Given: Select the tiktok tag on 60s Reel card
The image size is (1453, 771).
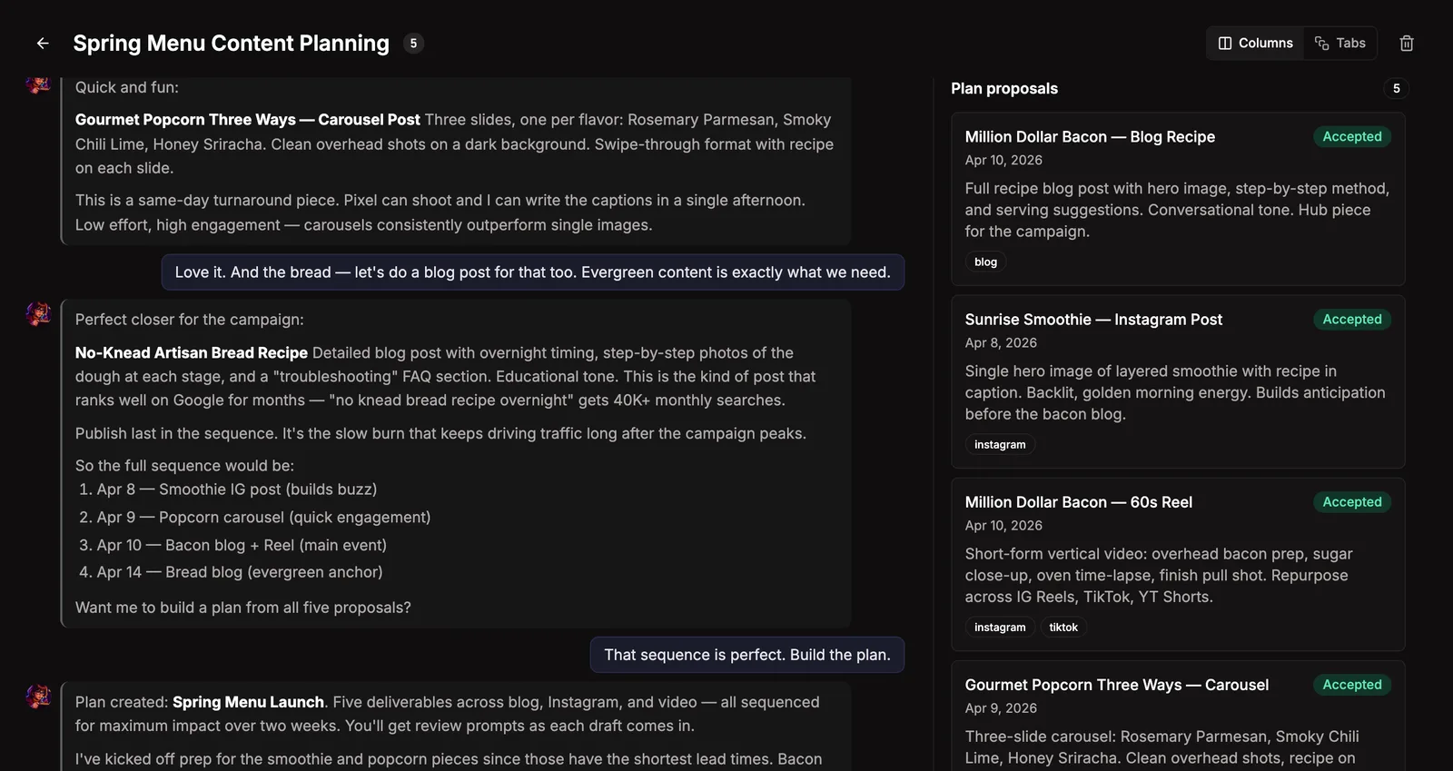Looking at the screenshot, I should [x=1063, y=627].
